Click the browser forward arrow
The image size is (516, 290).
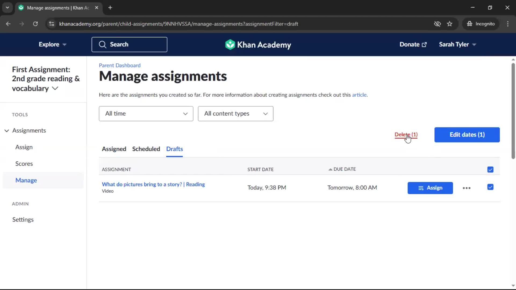pos(22,24)
